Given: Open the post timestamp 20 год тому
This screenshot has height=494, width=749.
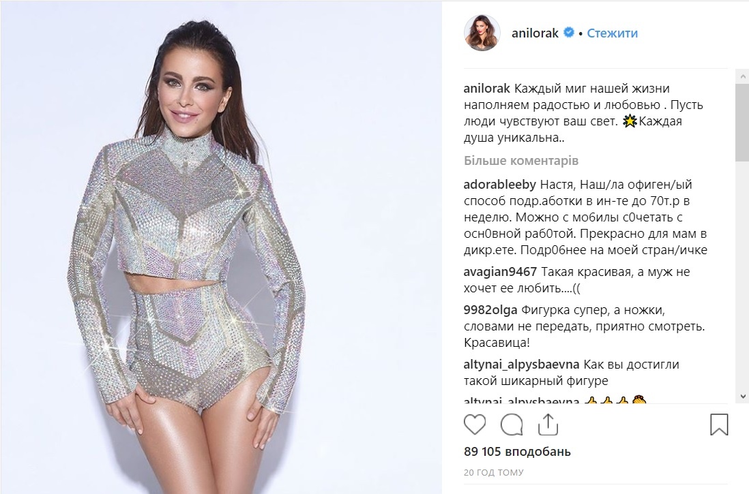Looking at the screenshot, I should [x=493, y=472].
